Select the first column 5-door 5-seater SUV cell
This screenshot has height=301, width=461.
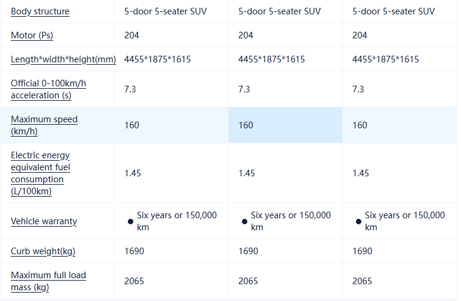click(166, 11)
